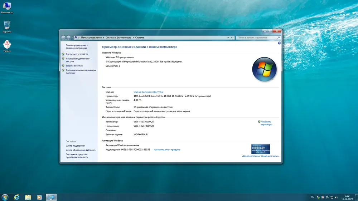Open Настройка удаленного доступа link

click(x=78, y=60)
